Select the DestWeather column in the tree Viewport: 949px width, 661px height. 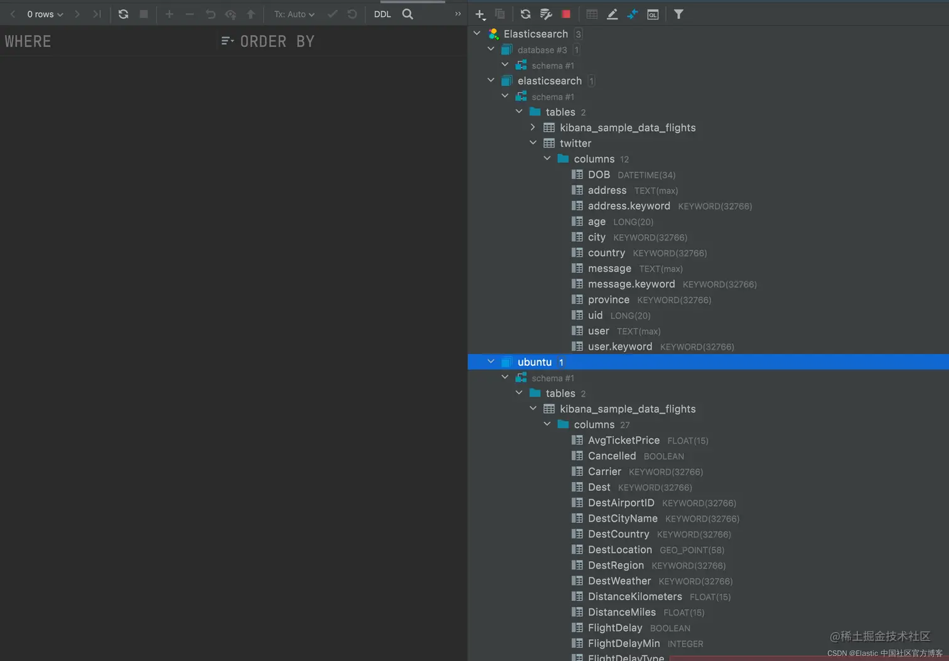619,581
